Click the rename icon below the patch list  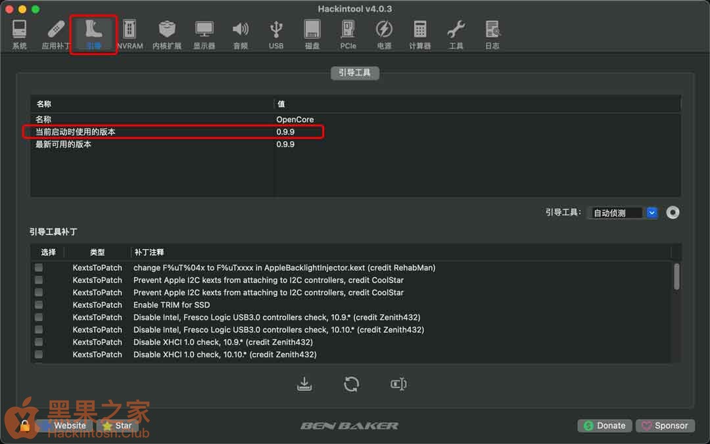(398, 384)
